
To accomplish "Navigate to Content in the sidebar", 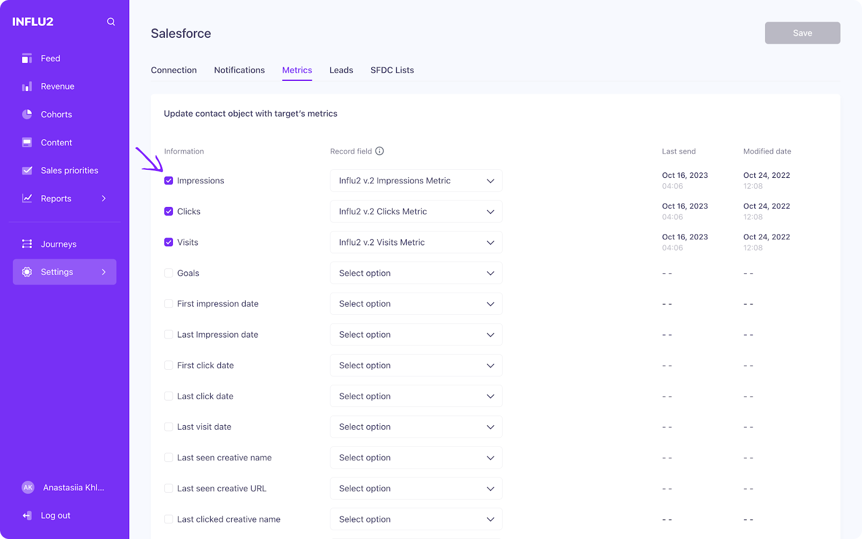I will (x=57, y=142).
